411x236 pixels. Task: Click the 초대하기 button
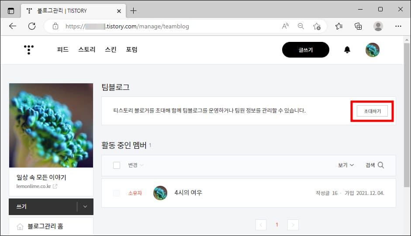pyautogui.click(x=372, y=111)
